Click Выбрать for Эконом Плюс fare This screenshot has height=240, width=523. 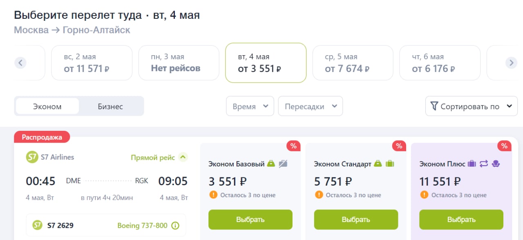click(461, 220)
